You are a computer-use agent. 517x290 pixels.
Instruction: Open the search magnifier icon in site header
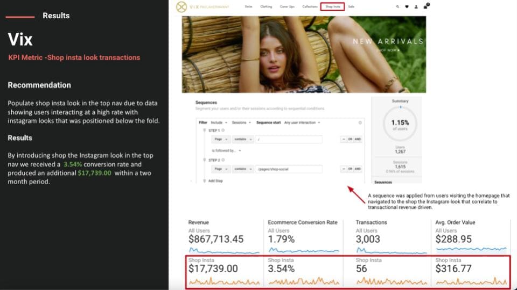point(397,6)
